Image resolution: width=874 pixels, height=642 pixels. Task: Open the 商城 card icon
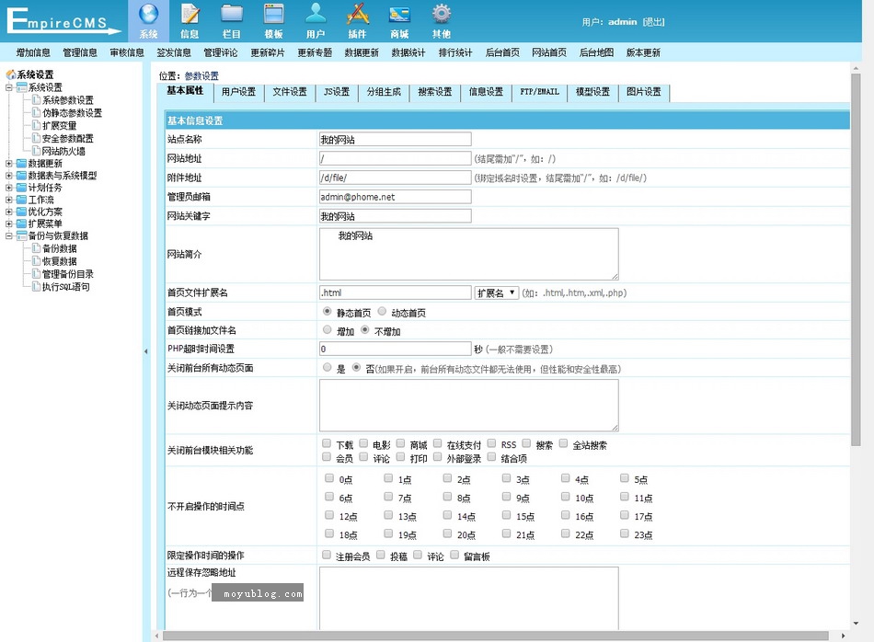tap(399, 15)
